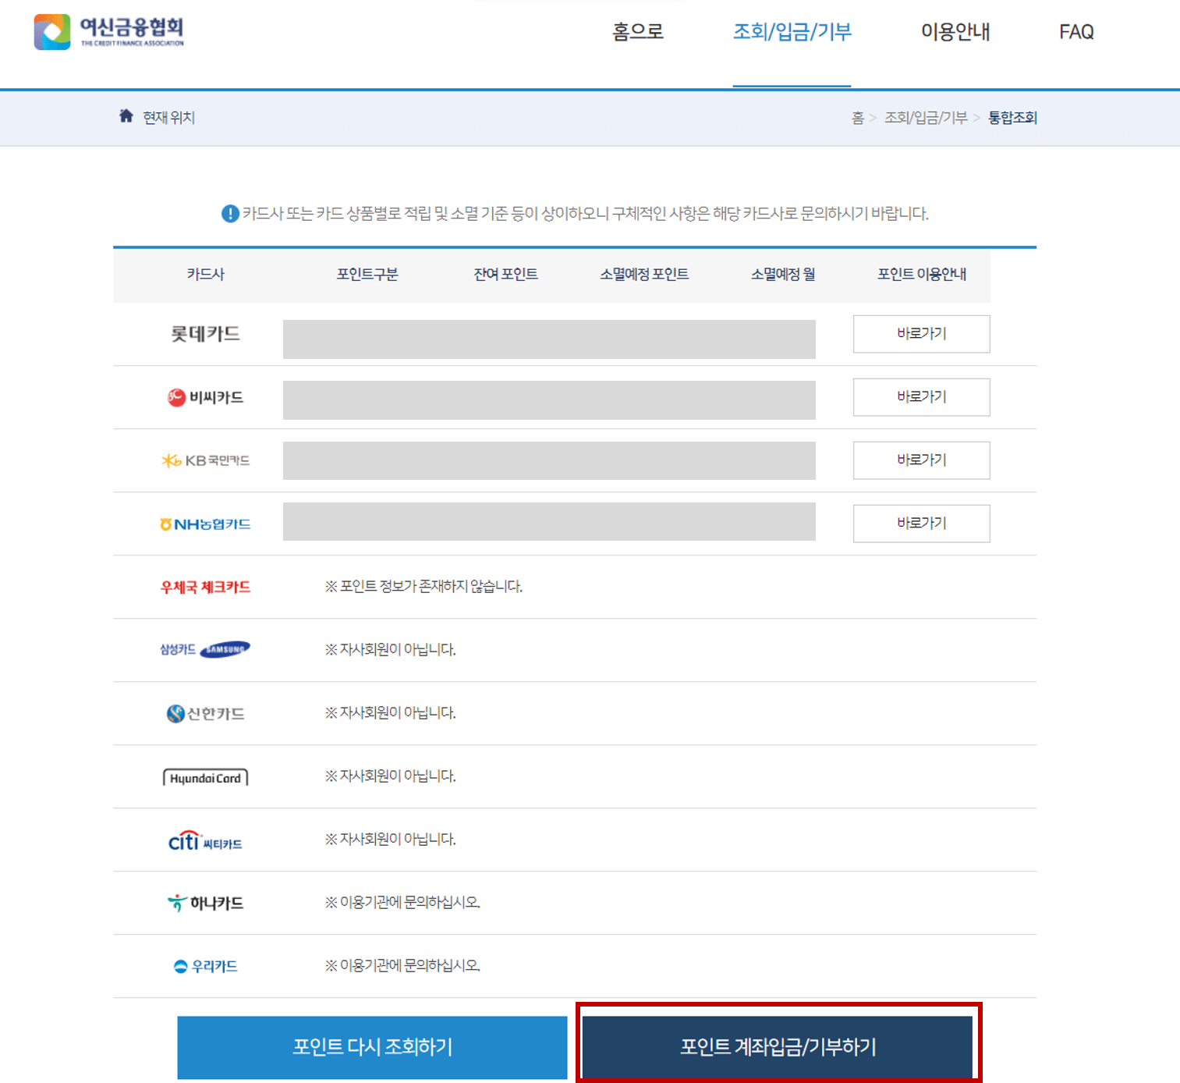Click the 포인트 계좌입금/기부하기 button
This screenshot has height=1083, width=1180.
click(x=779, y=1047)
